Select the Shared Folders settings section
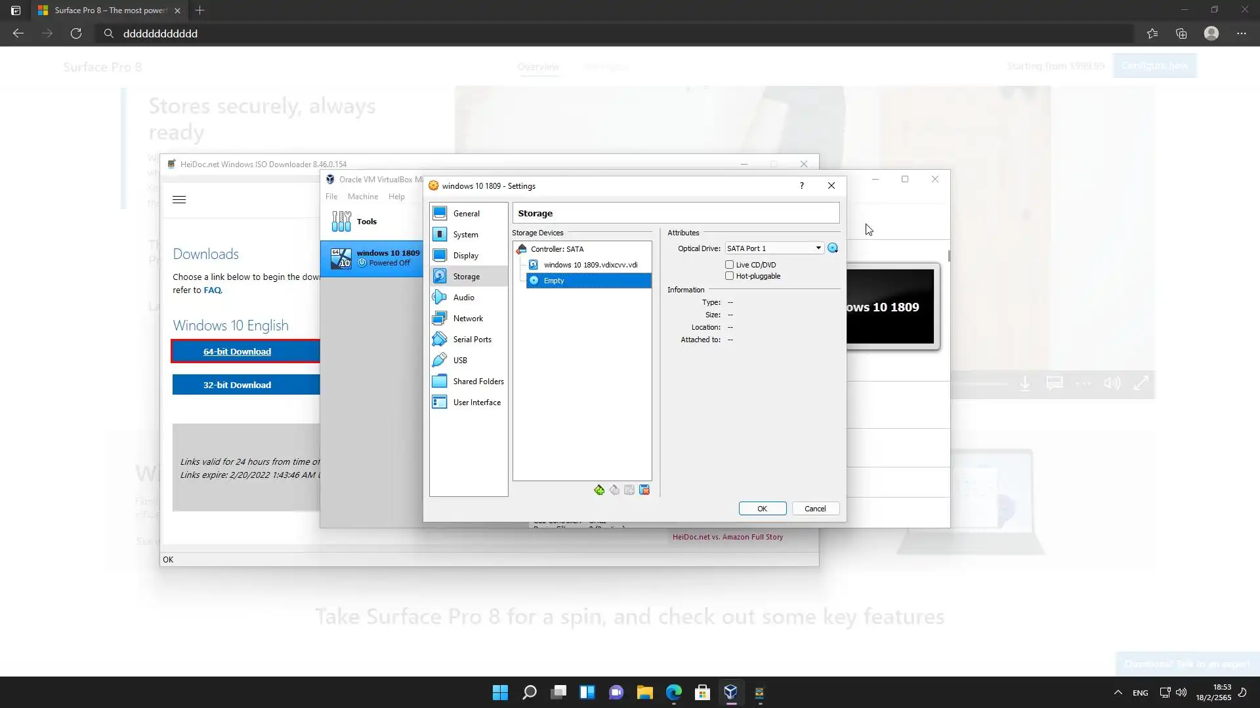This screenshot has height=708, width=1260. click(x=478, y=382)
